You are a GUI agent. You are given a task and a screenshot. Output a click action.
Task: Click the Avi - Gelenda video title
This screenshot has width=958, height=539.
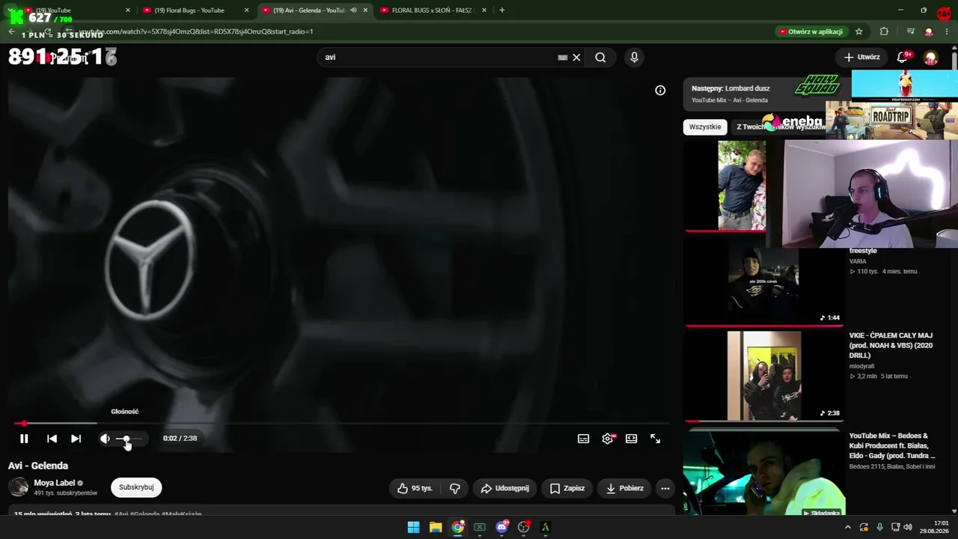point(38,466)
